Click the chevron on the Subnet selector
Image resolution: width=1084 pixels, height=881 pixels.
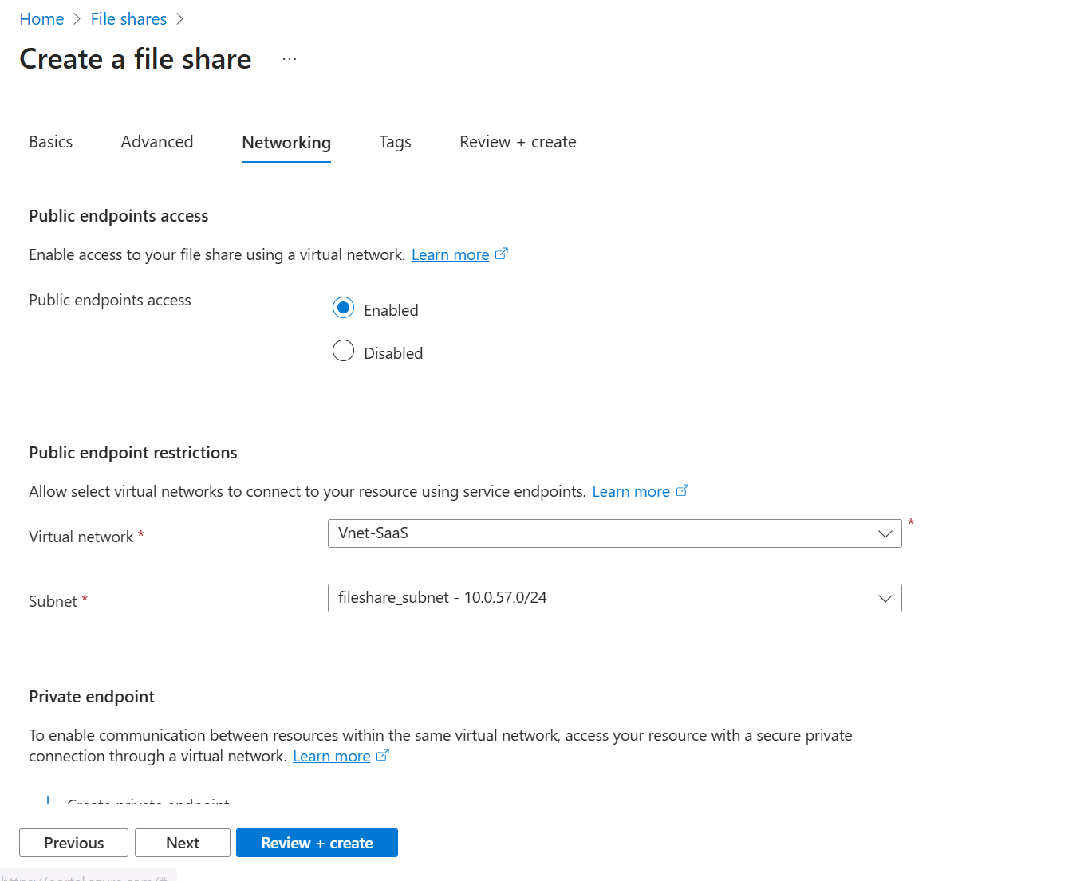pos(885,598)
